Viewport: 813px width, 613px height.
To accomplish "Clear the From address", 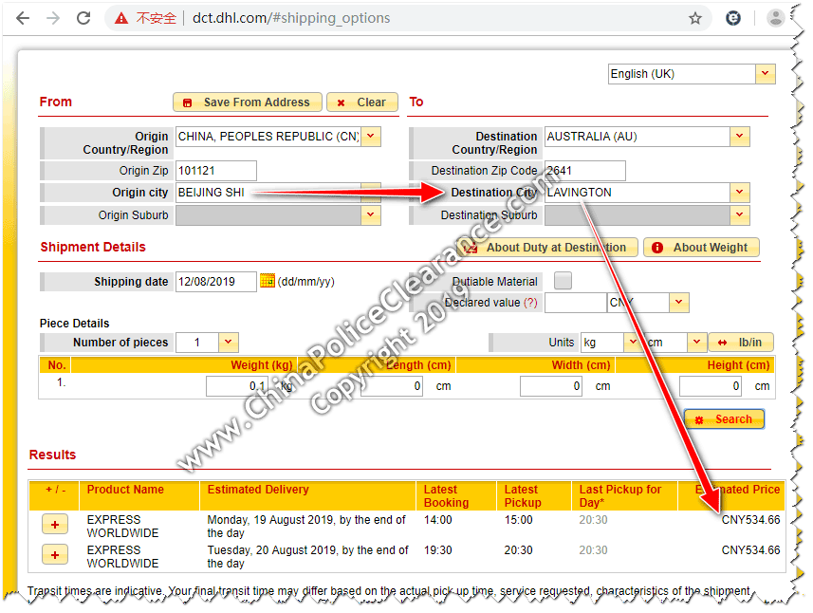I will click(362, 102).
